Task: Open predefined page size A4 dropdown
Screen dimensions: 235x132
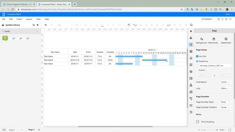Action: coord(215,66)
